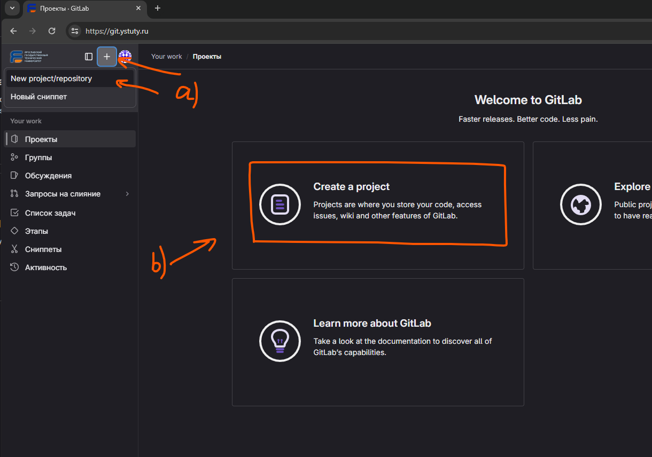The height and width of the screenshot is (457, 652).
Task: Reload the page with refresh icon
Action: [52, 31]
